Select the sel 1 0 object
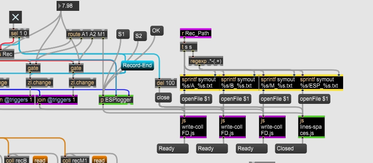This screenshot has height=163, width=373. pyautogui.click(x=19, y=34)
